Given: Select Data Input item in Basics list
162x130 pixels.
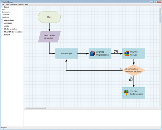Looking at the screenshot, I should click(5, 17).
